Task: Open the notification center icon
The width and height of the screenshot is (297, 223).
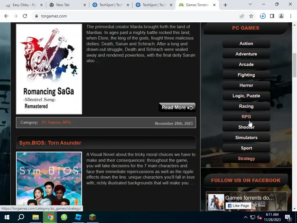Action: 288,217
